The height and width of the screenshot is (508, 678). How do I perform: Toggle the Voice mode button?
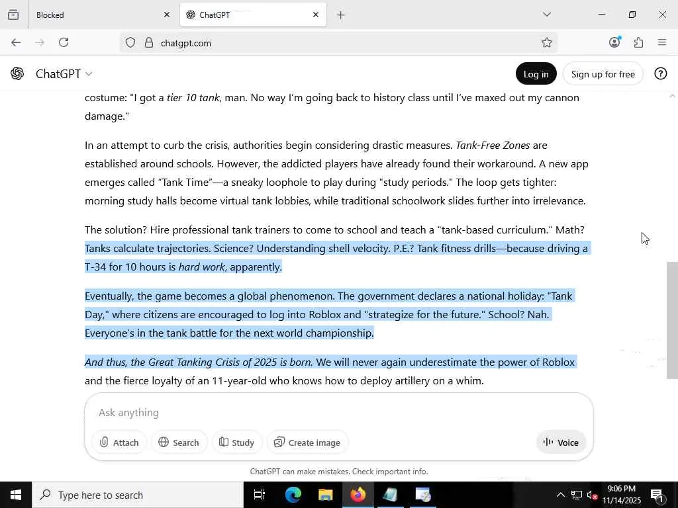(x=561, y=443)
